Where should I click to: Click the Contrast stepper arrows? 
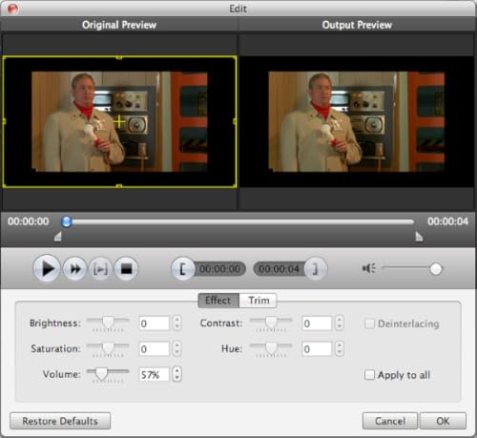340,323
